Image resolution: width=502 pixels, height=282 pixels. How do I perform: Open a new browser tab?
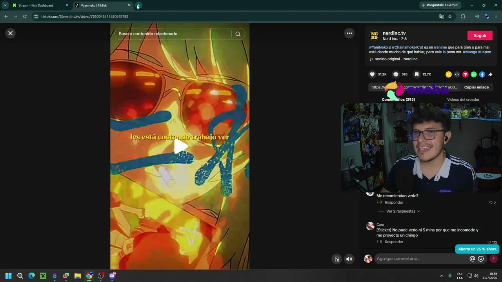(139, 5)
